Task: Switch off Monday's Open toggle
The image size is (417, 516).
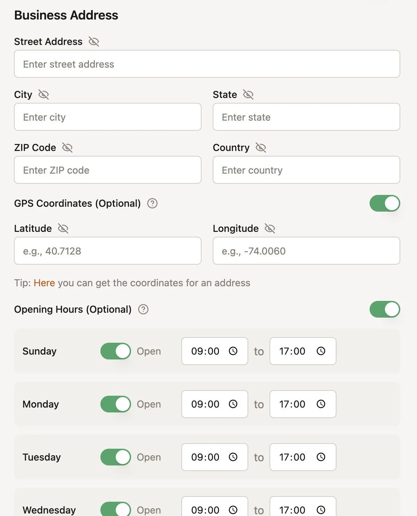Action: tap(116, 404)
